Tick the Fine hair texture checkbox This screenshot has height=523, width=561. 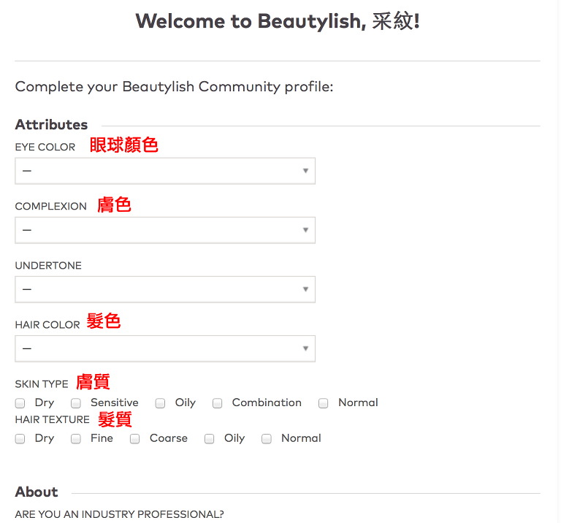pos(76,439)
